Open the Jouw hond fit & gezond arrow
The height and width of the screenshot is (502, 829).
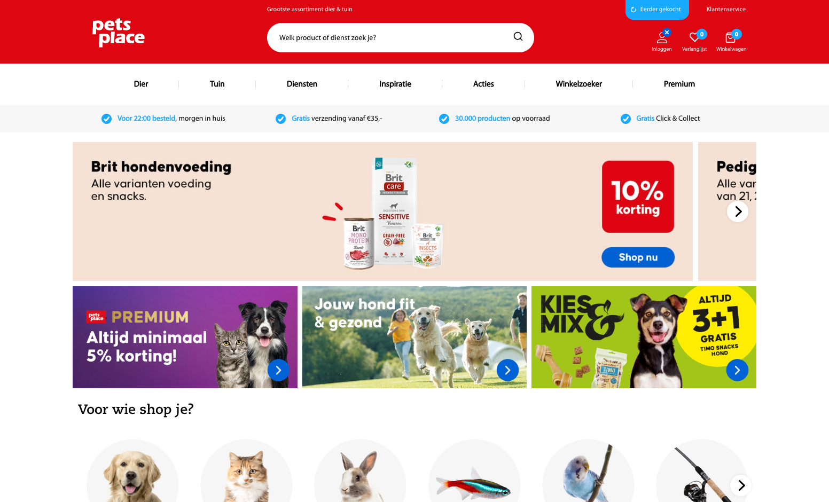tap(507, 370)
